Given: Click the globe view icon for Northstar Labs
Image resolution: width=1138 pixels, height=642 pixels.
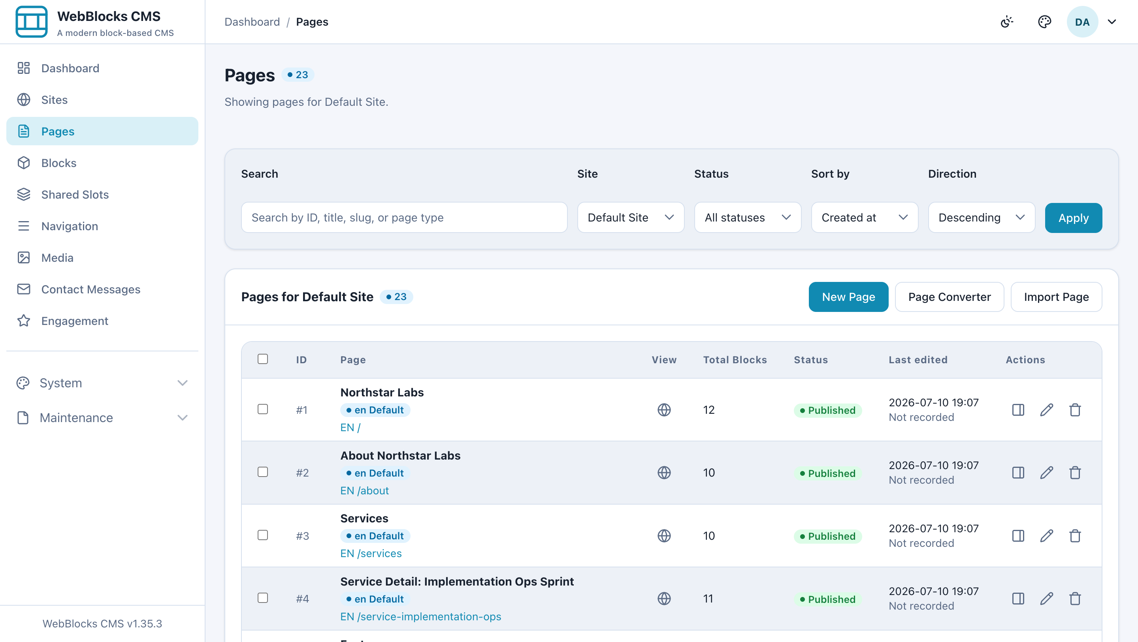Looking at the screenshot, I should point(664,410).
